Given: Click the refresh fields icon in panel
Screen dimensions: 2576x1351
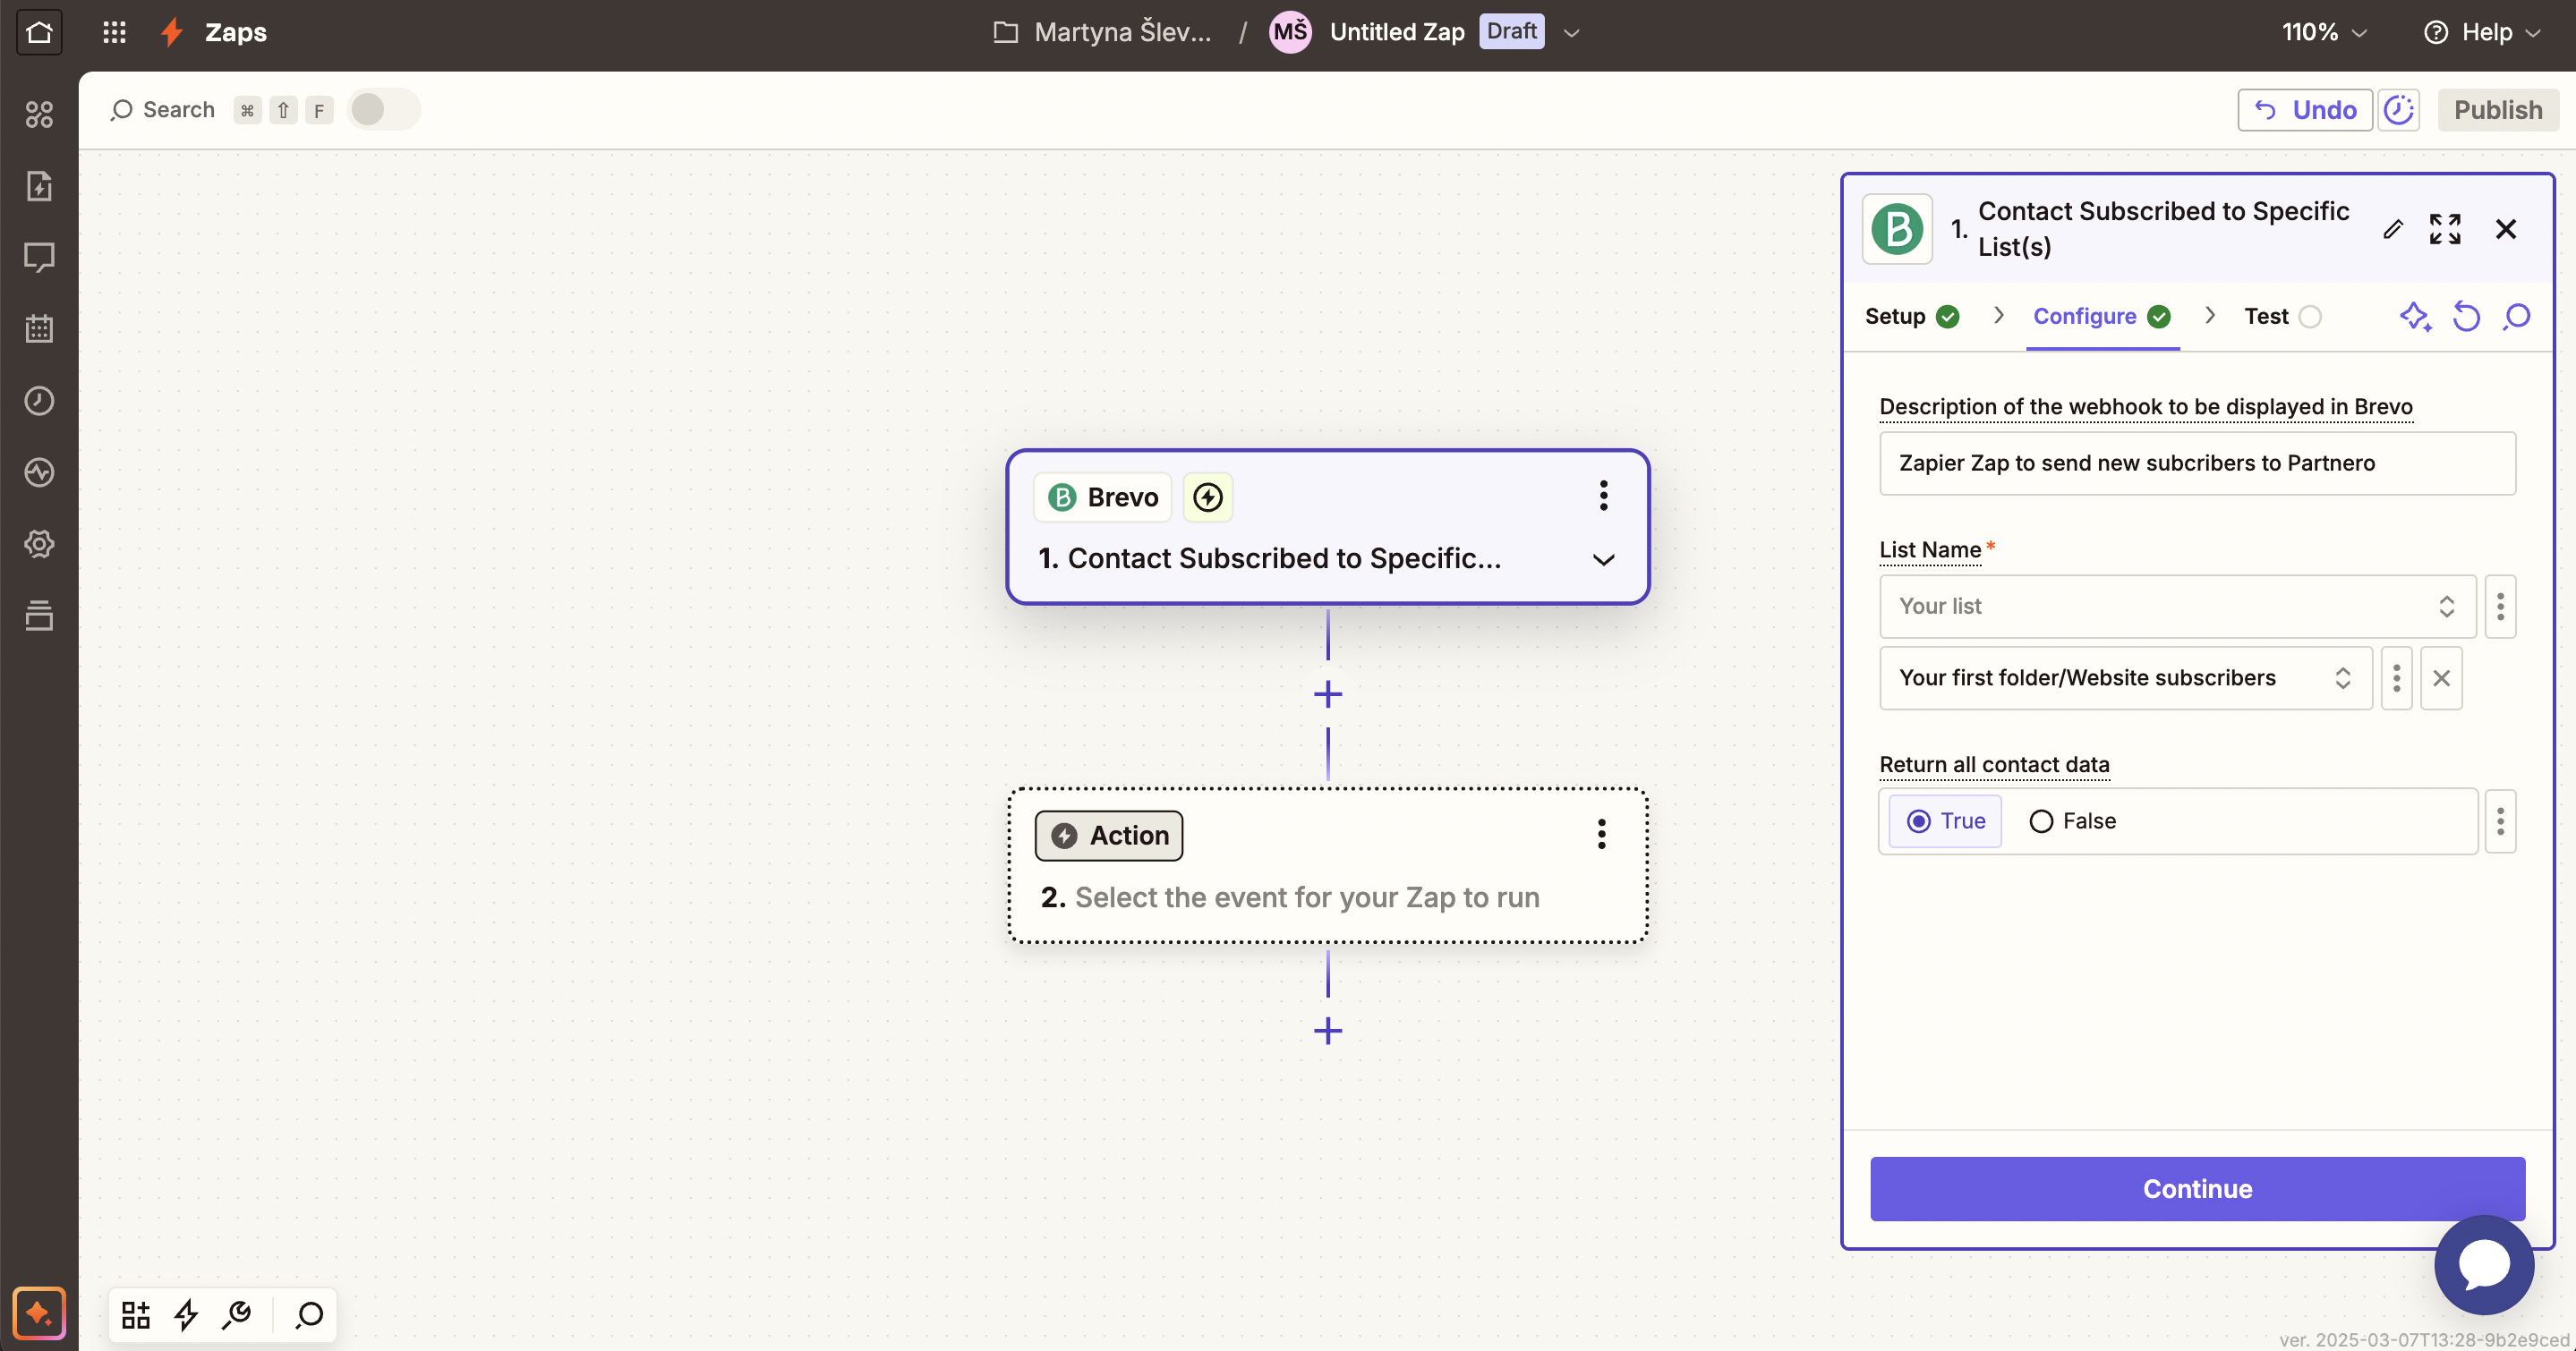Looking at the screenshot, I should click(2466, 317).
